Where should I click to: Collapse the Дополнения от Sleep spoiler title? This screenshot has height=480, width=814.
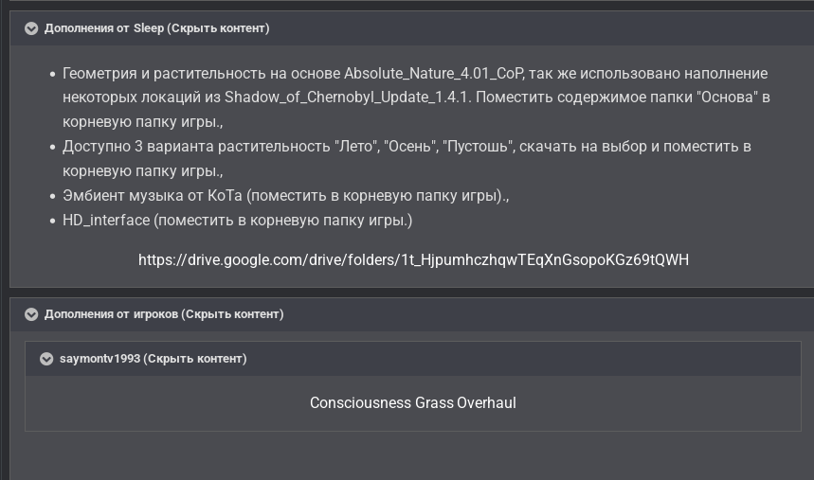(x=103, y=28)
